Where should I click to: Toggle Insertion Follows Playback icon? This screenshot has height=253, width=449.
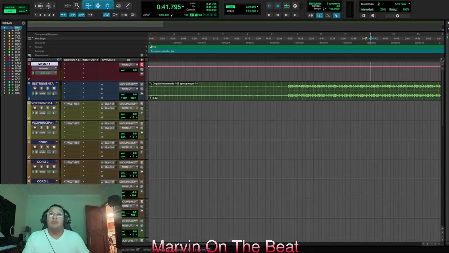tap(90, 15)
